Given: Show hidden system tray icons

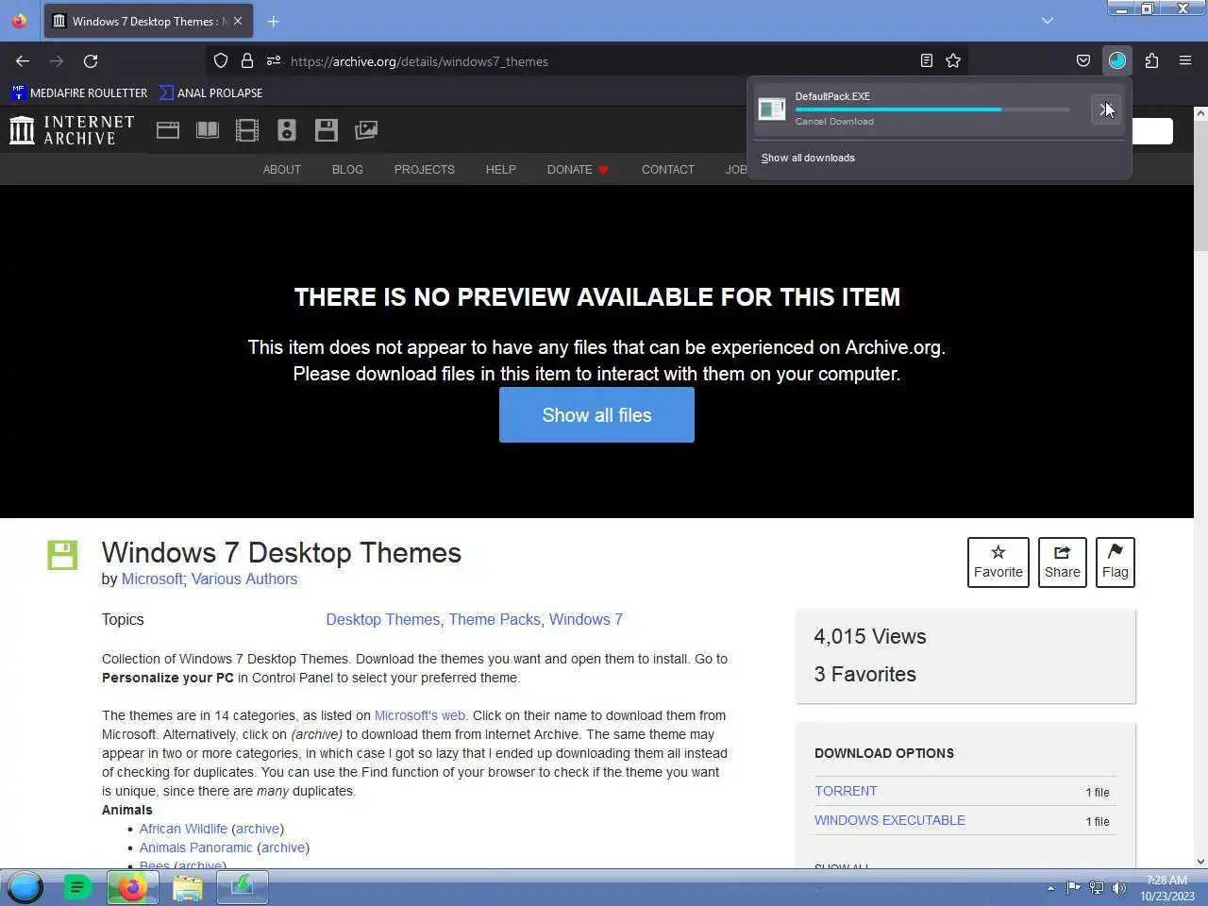Looking at the screenshot, I should coord(1050,887).
